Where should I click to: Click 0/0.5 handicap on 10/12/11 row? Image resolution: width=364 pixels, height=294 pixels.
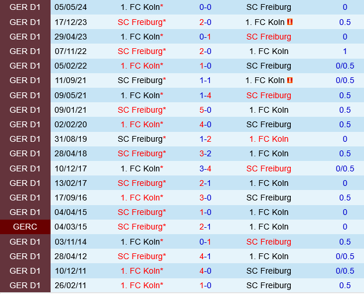pos(345,271)
